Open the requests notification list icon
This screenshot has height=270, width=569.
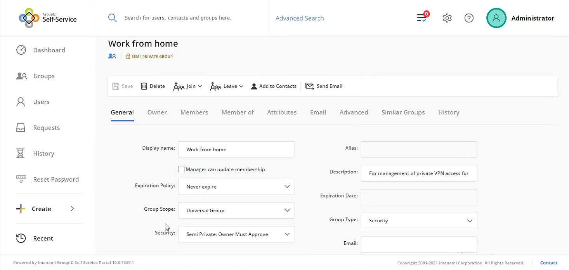422,18
